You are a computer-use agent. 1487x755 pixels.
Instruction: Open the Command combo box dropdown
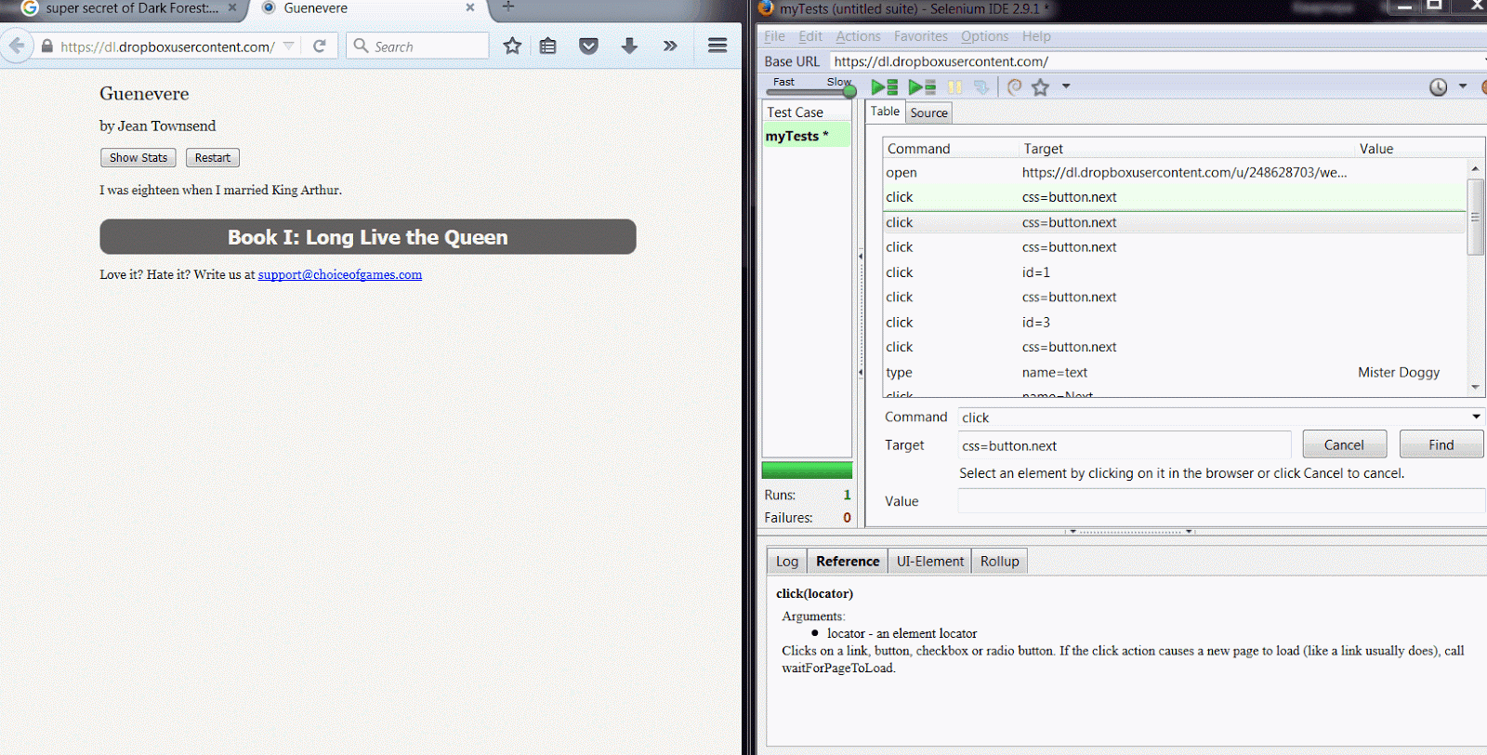[x=1476, y=417]
